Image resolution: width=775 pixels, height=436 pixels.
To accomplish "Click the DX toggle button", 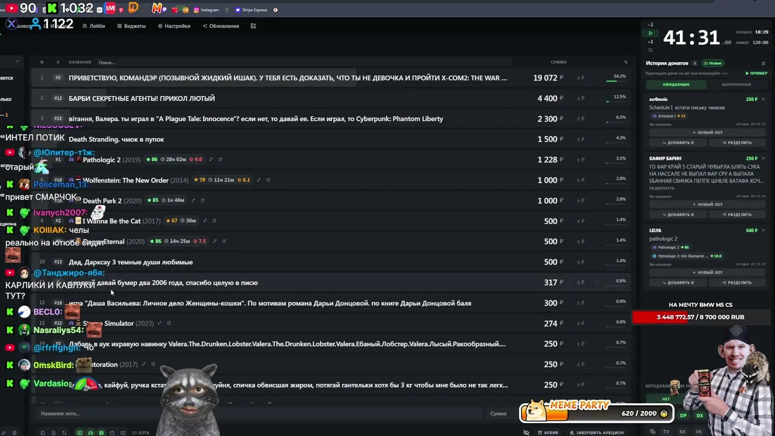I will (x=699, y=415).
